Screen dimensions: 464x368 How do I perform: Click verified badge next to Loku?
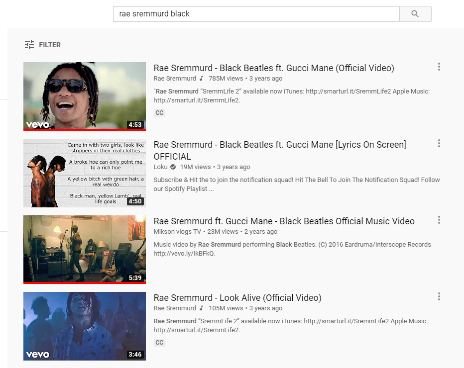point(173,167)
